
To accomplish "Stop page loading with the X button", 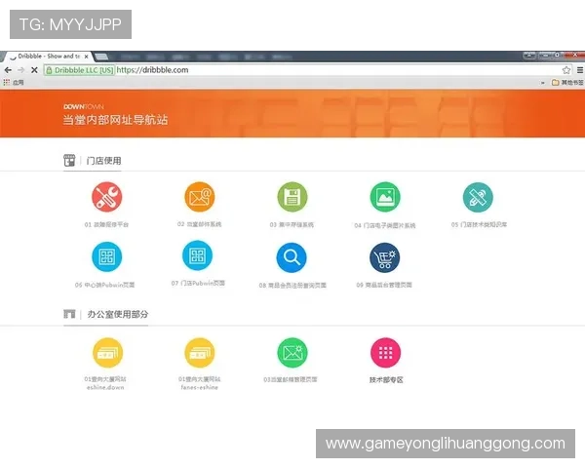I will click(34, 70).
